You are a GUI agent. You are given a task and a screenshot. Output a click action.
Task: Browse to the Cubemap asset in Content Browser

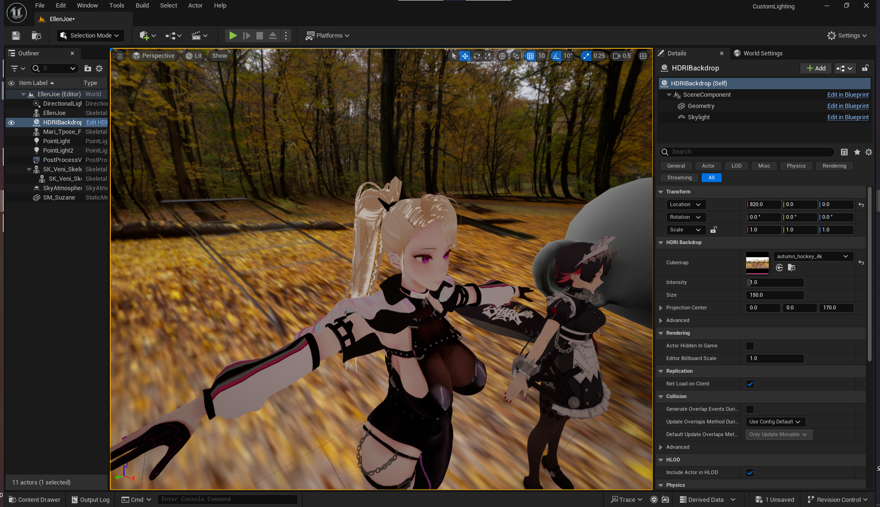point(792,268)
